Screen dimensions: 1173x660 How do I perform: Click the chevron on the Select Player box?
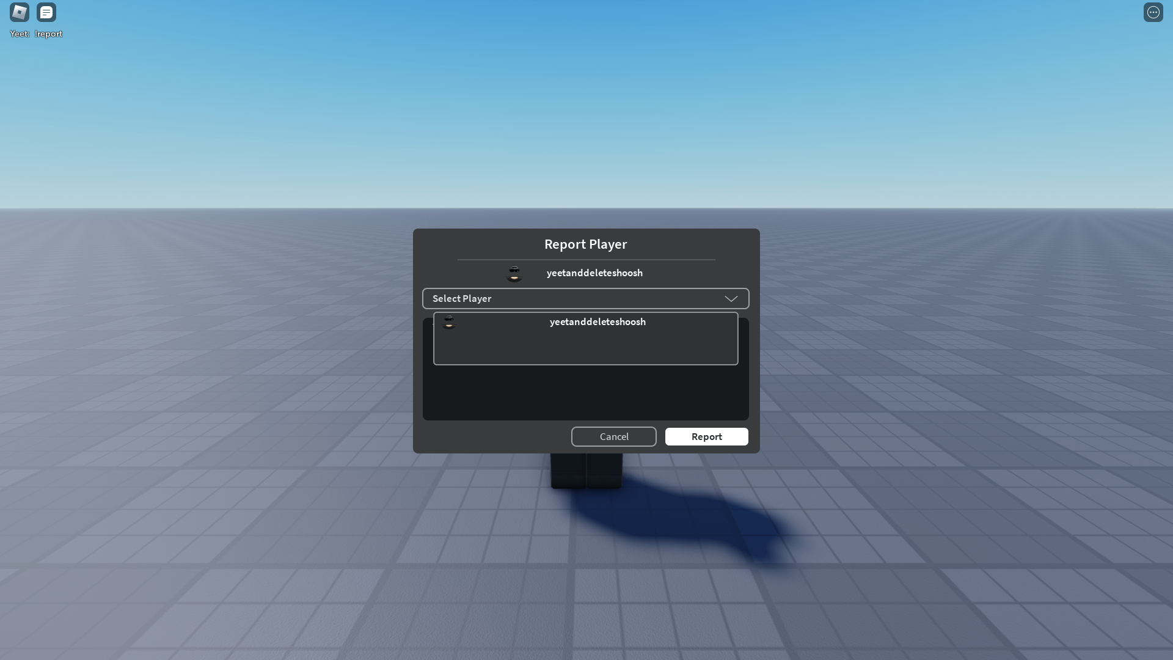coord(731,298)
